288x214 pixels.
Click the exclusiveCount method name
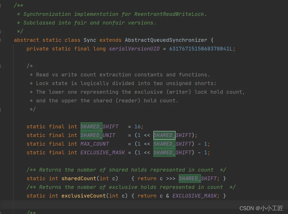point(84,196)
